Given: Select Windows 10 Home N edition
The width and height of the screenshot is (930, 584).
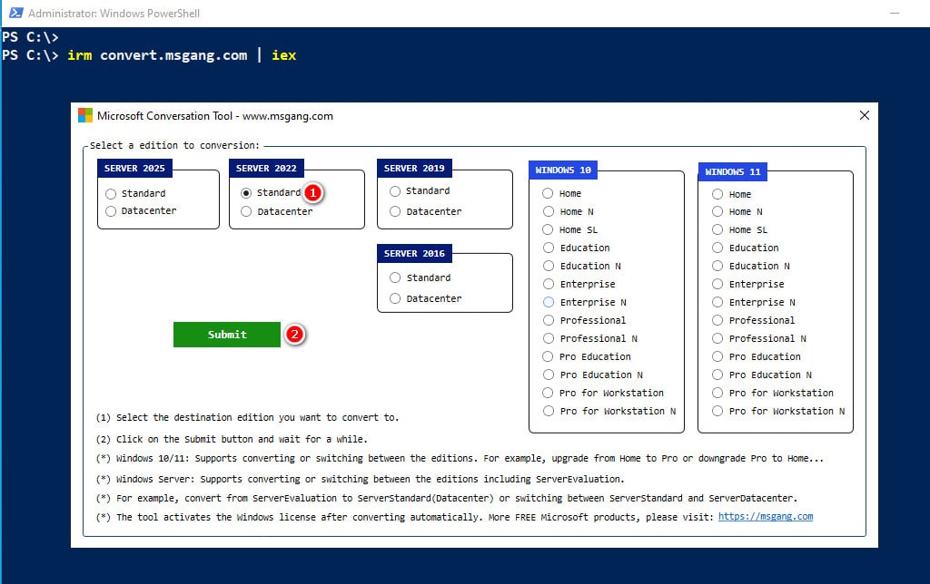Looking at the screenshot, I should tap(548, 211).
